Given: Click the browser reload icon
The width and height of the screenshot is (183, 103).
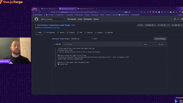Looking at the screenshot, I should click(x=40, y=12).
